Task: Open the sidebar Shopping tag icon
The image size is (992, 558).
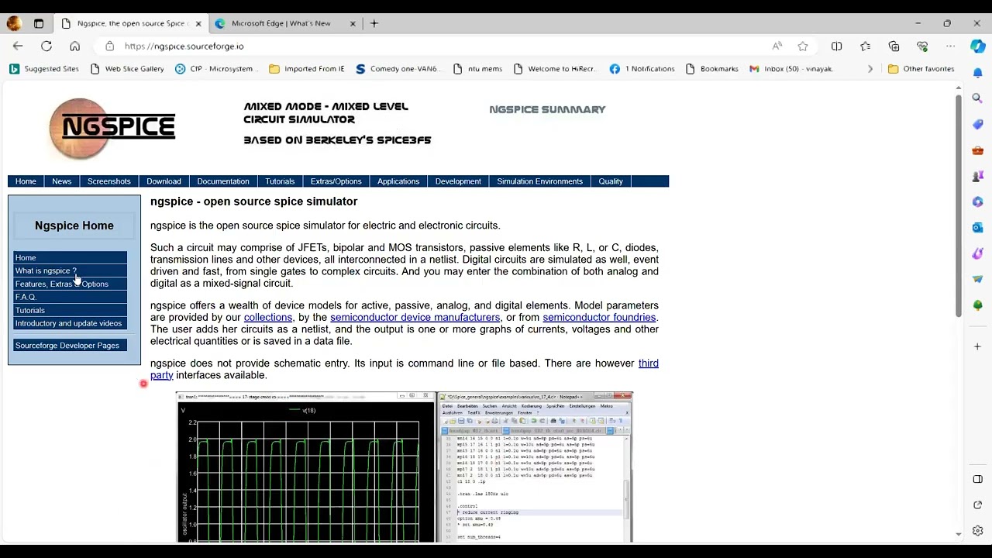Action: click(x=977, y=124)
